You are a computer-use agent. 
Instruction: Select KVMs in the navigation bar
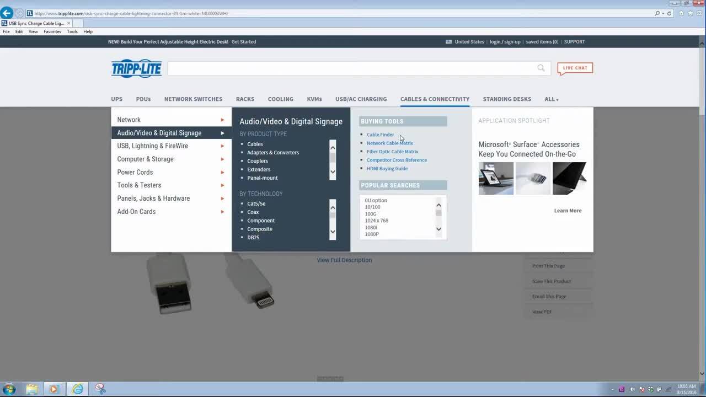click(314, 99)
